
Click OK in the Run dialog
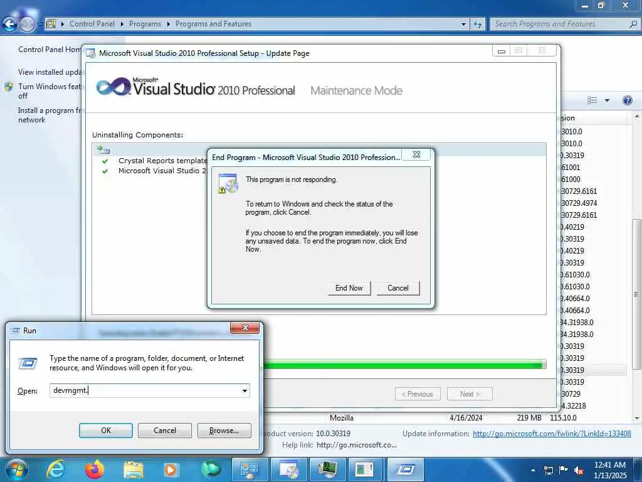pyautogui.click(x=105, y=431)
